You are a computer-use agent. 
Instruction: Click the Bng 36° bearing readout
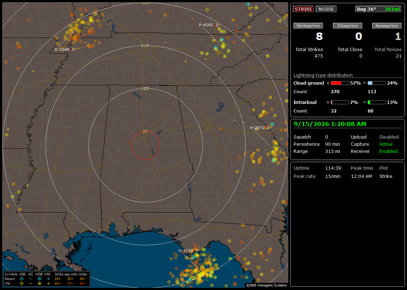pyautogui.click(x=366, y=9)
